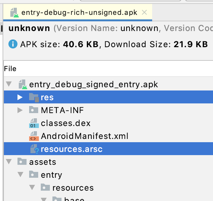Click the blue info icon beside APK size
The height and width of the screenshot is (201, 213).
(13, 44)
